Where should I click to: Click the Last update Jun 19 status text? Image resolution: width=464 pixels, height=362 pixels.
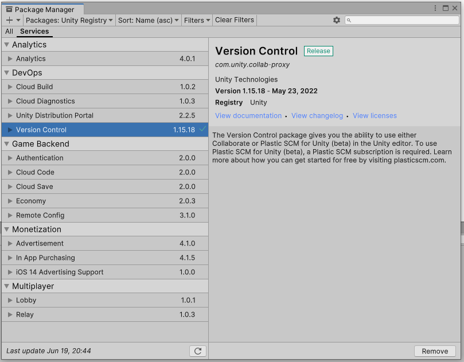pyautogui.click(x=49, y=351)
